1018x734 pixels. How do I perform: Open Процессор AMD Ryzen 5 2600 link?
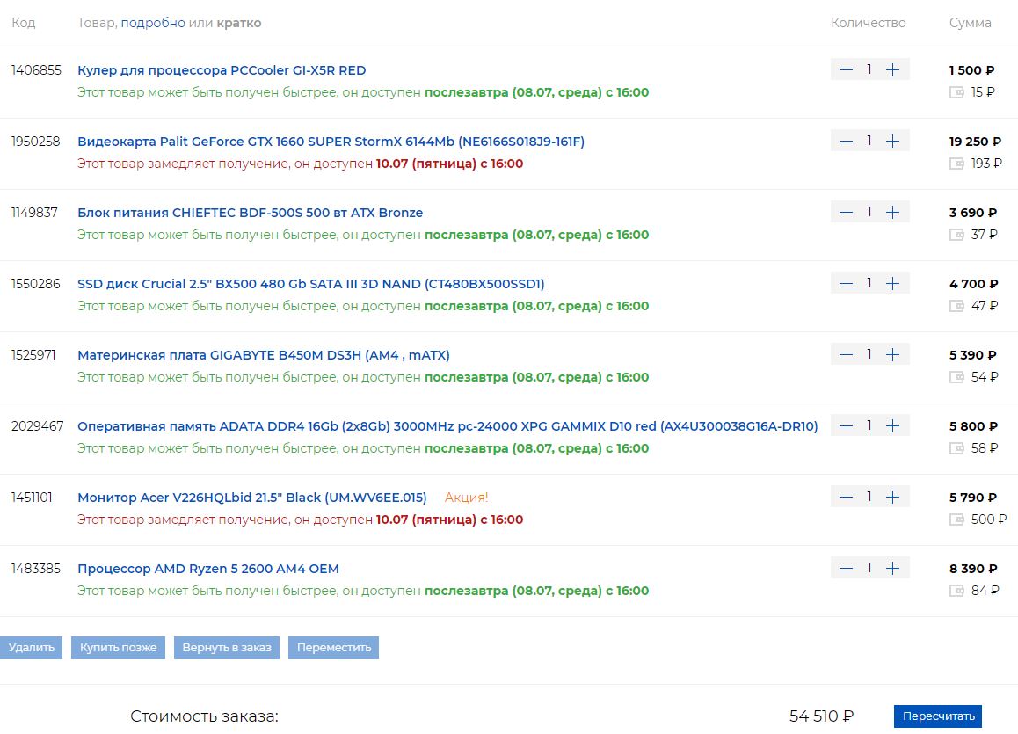click(x=207, y=569)
